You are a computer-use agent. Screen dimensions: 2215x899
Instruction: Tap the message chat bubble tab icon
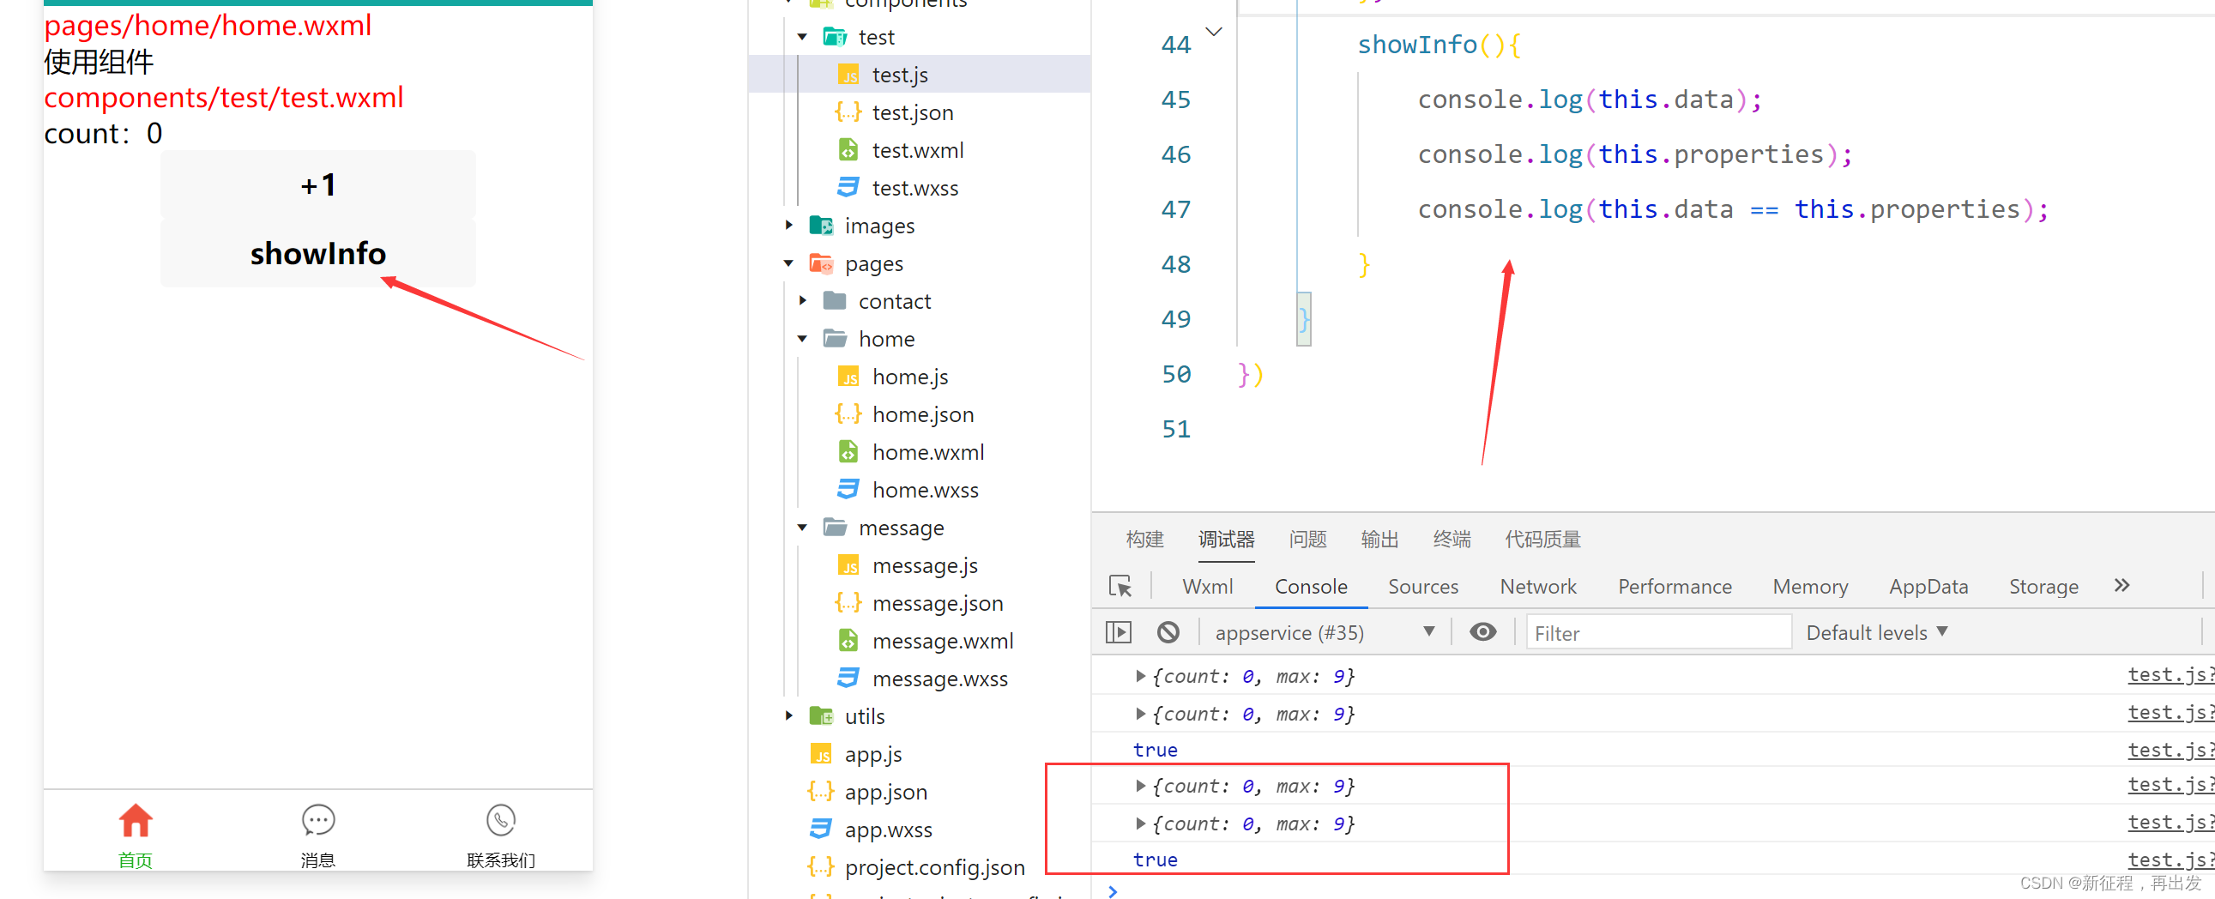(318, 821)
